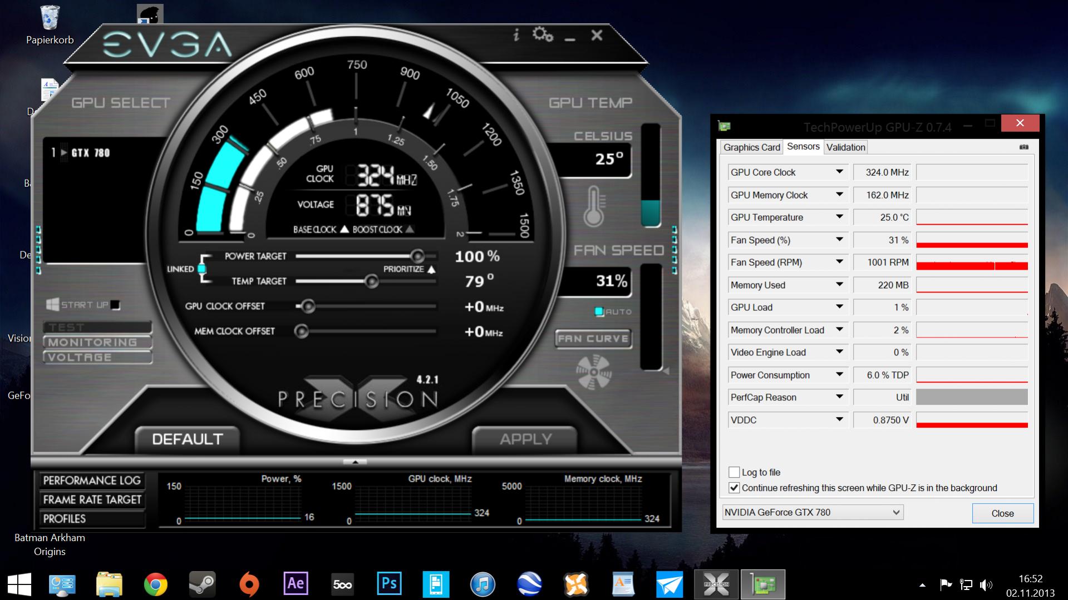The height and width of the screenshot is (600, 1068).
Task: Open the volume control in system tray
Action: (986, 585)
